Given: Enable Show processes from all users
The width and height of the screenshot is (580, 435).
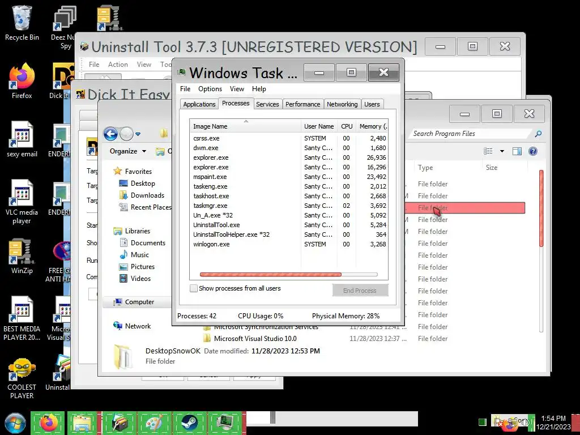Looking at the screenshot, I should 194,288.
